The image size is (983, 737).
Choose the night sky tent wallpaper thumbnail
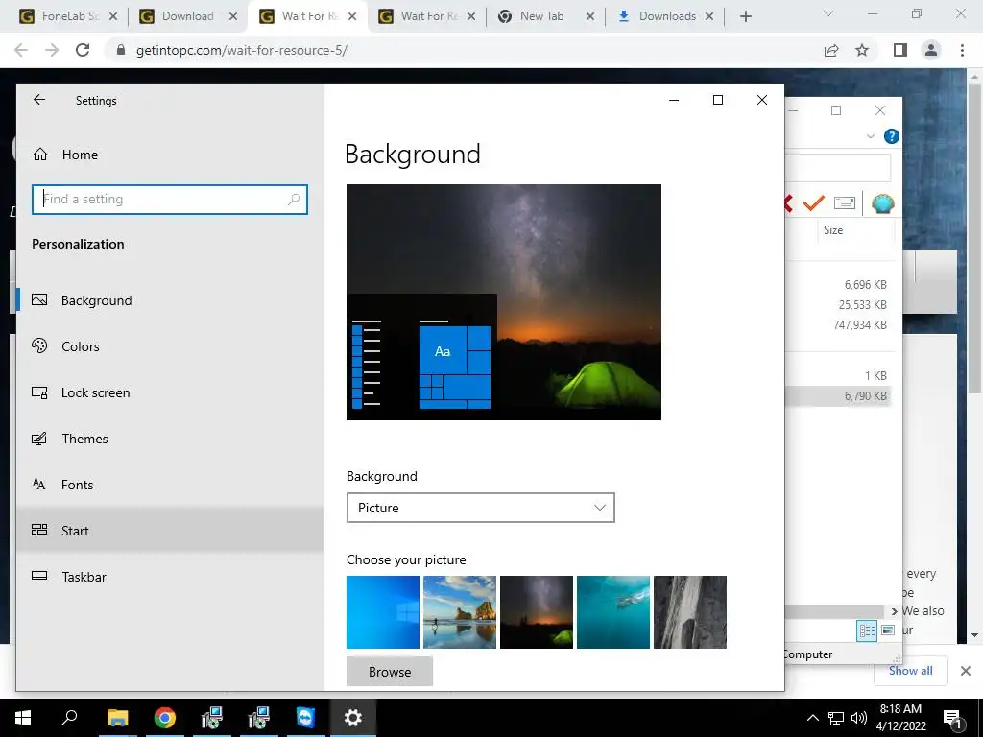(x=537, y=612)
